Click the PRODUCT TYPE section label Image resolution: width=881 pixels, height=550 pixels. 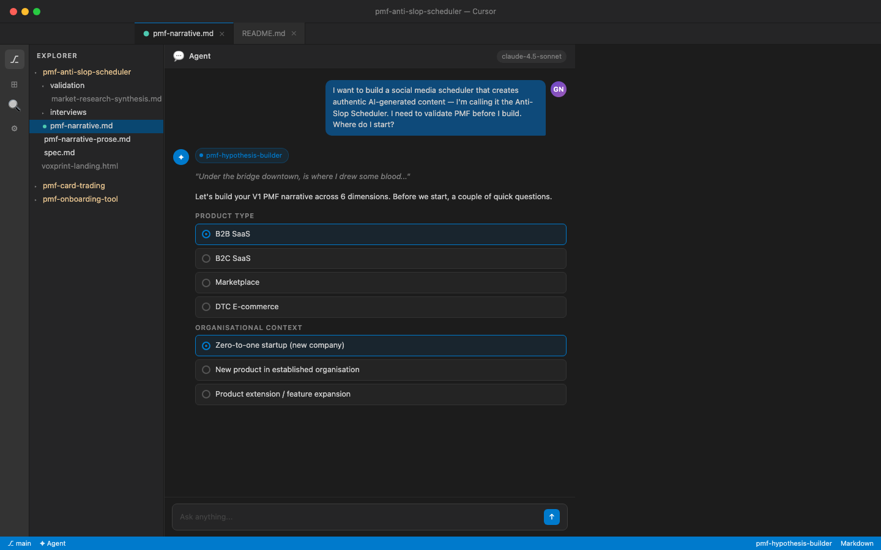[x=225, y=216]
